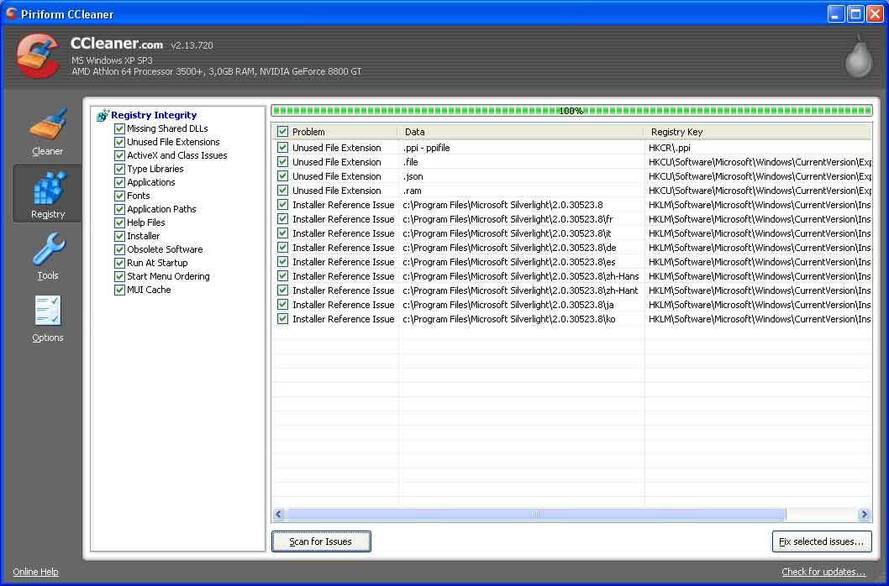The height and width of the screenshot is (586, 889).
Task: Click the CCleaner logo in header
Action: (39, 55)
